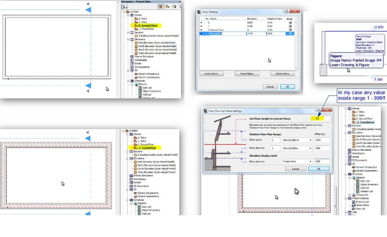Click Details icon in navigator with yellow Foundation
Image resolution: width=387 pixels, height=237 pixels.
[x=131, y=182]
